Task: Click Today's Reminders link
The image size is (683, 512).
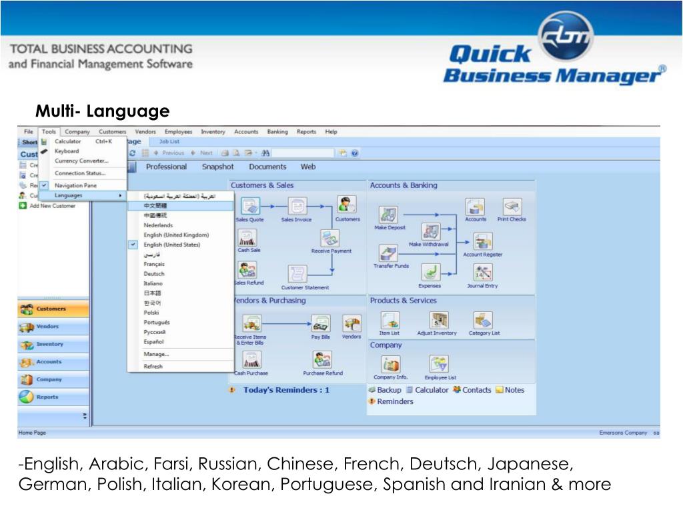Action: (x=286, y=390)
